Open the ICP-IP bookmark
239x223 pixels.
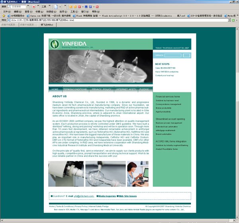[205, 16]
